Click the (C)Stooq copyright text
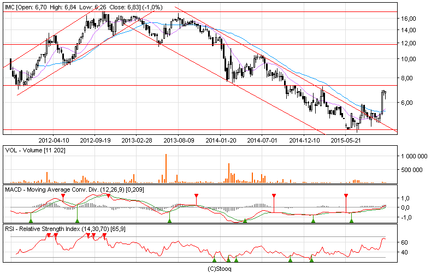The height and width of the screenshot is (273, 437). click(220, 269)
